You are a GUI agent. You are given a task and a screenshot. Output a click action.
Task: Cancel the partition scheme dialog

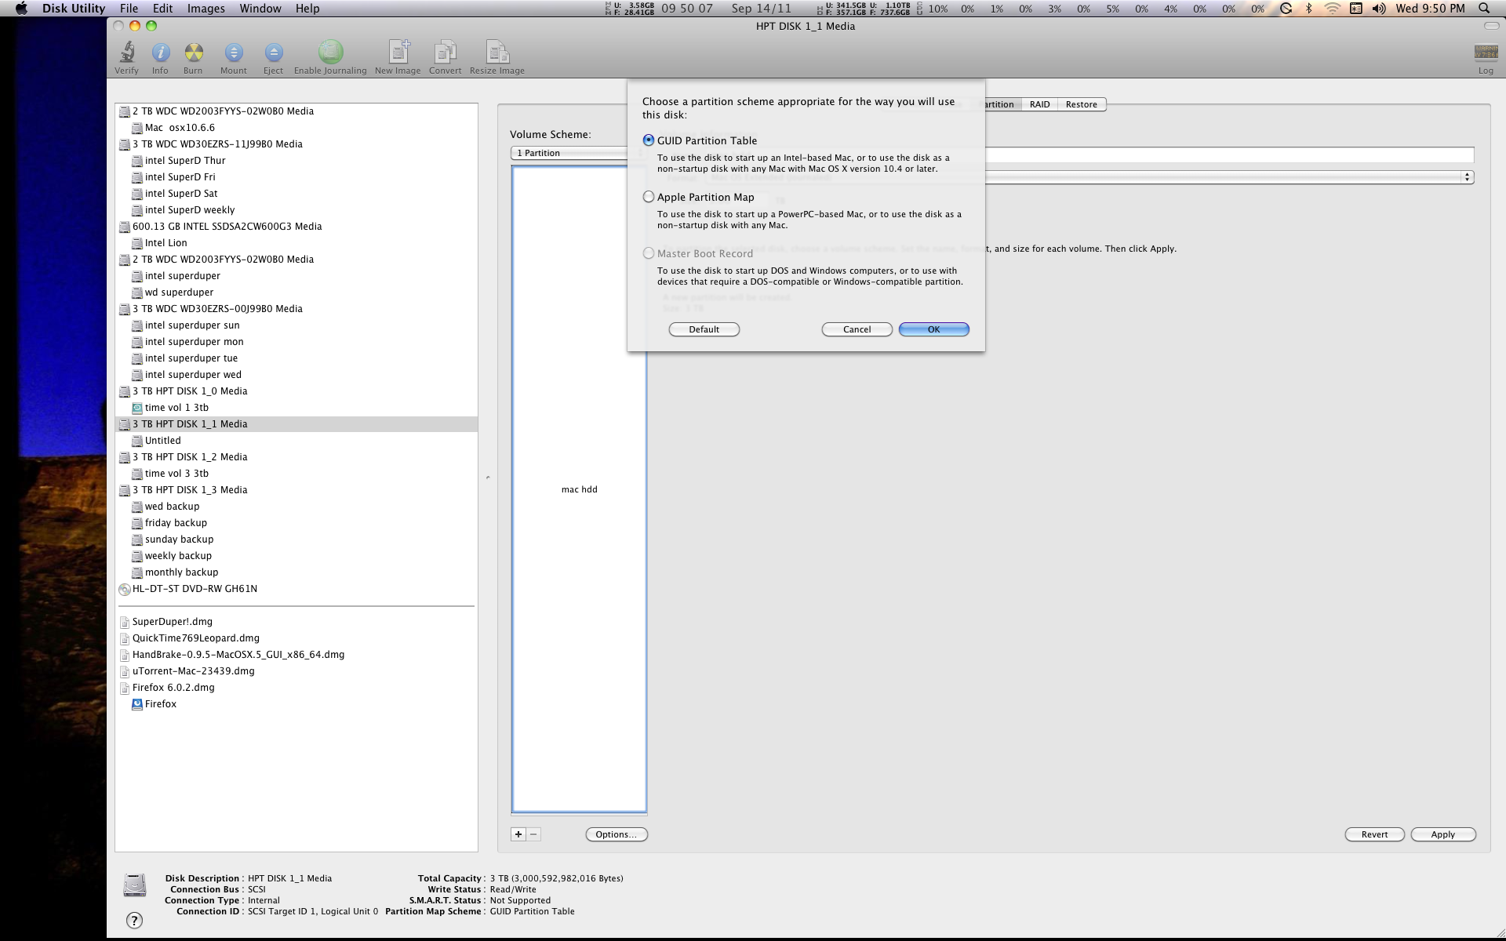point(857,329)
